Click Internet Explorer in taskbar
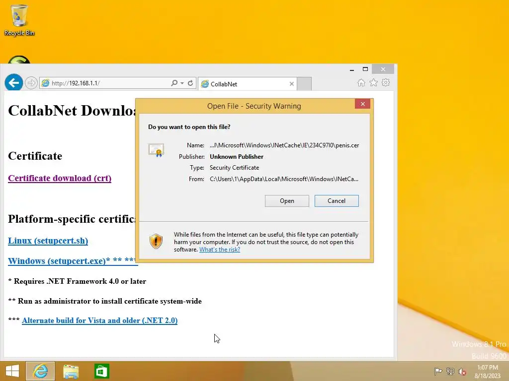 (40, 371)
